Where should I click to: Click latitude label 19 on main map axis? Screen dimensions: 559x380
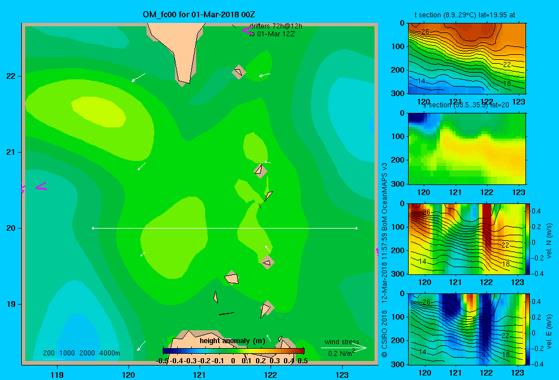(x=11, y=304)
